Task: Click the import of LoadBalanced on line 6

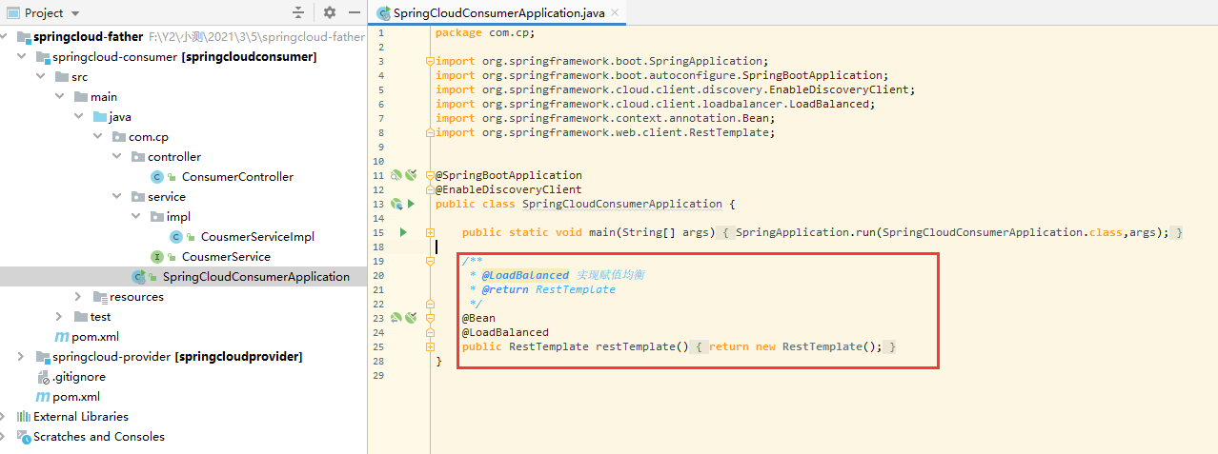Action: click(x=655, y=104)
